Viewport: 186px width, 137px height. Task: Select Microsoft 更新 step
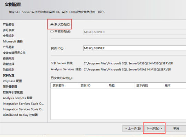[x=13, y=41]
